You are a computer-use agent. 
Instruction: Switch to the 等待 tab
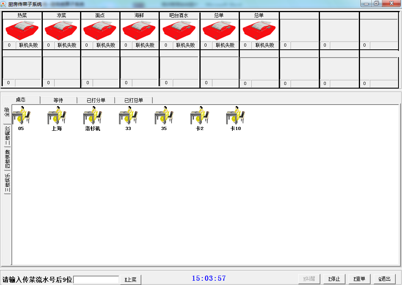click(x=58, y=100)
